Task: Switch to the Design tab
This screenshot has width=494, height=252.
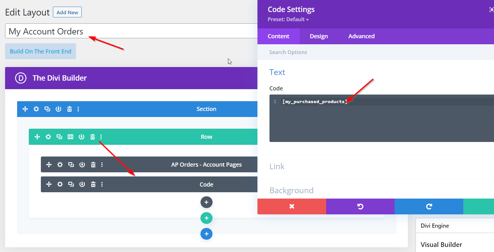Action: click(319, 36)
